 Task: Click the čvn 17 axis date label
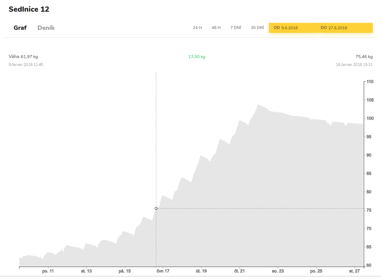[163, 271]
